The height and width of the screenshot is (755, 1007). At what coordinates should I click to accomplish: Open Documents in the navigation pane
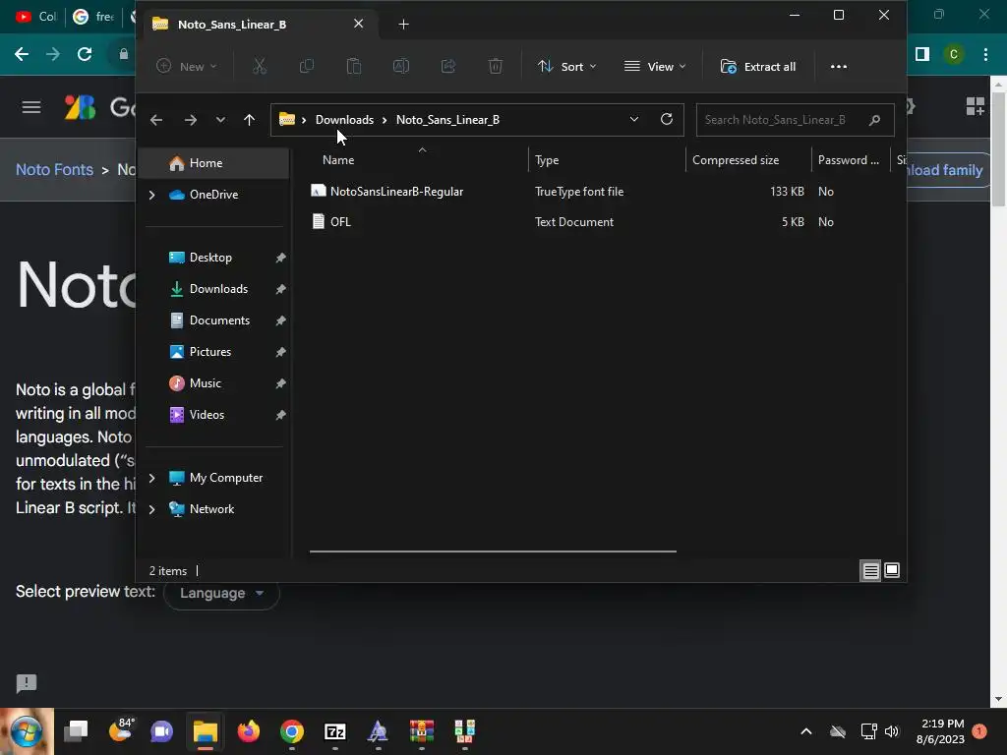tap(219, 320)
